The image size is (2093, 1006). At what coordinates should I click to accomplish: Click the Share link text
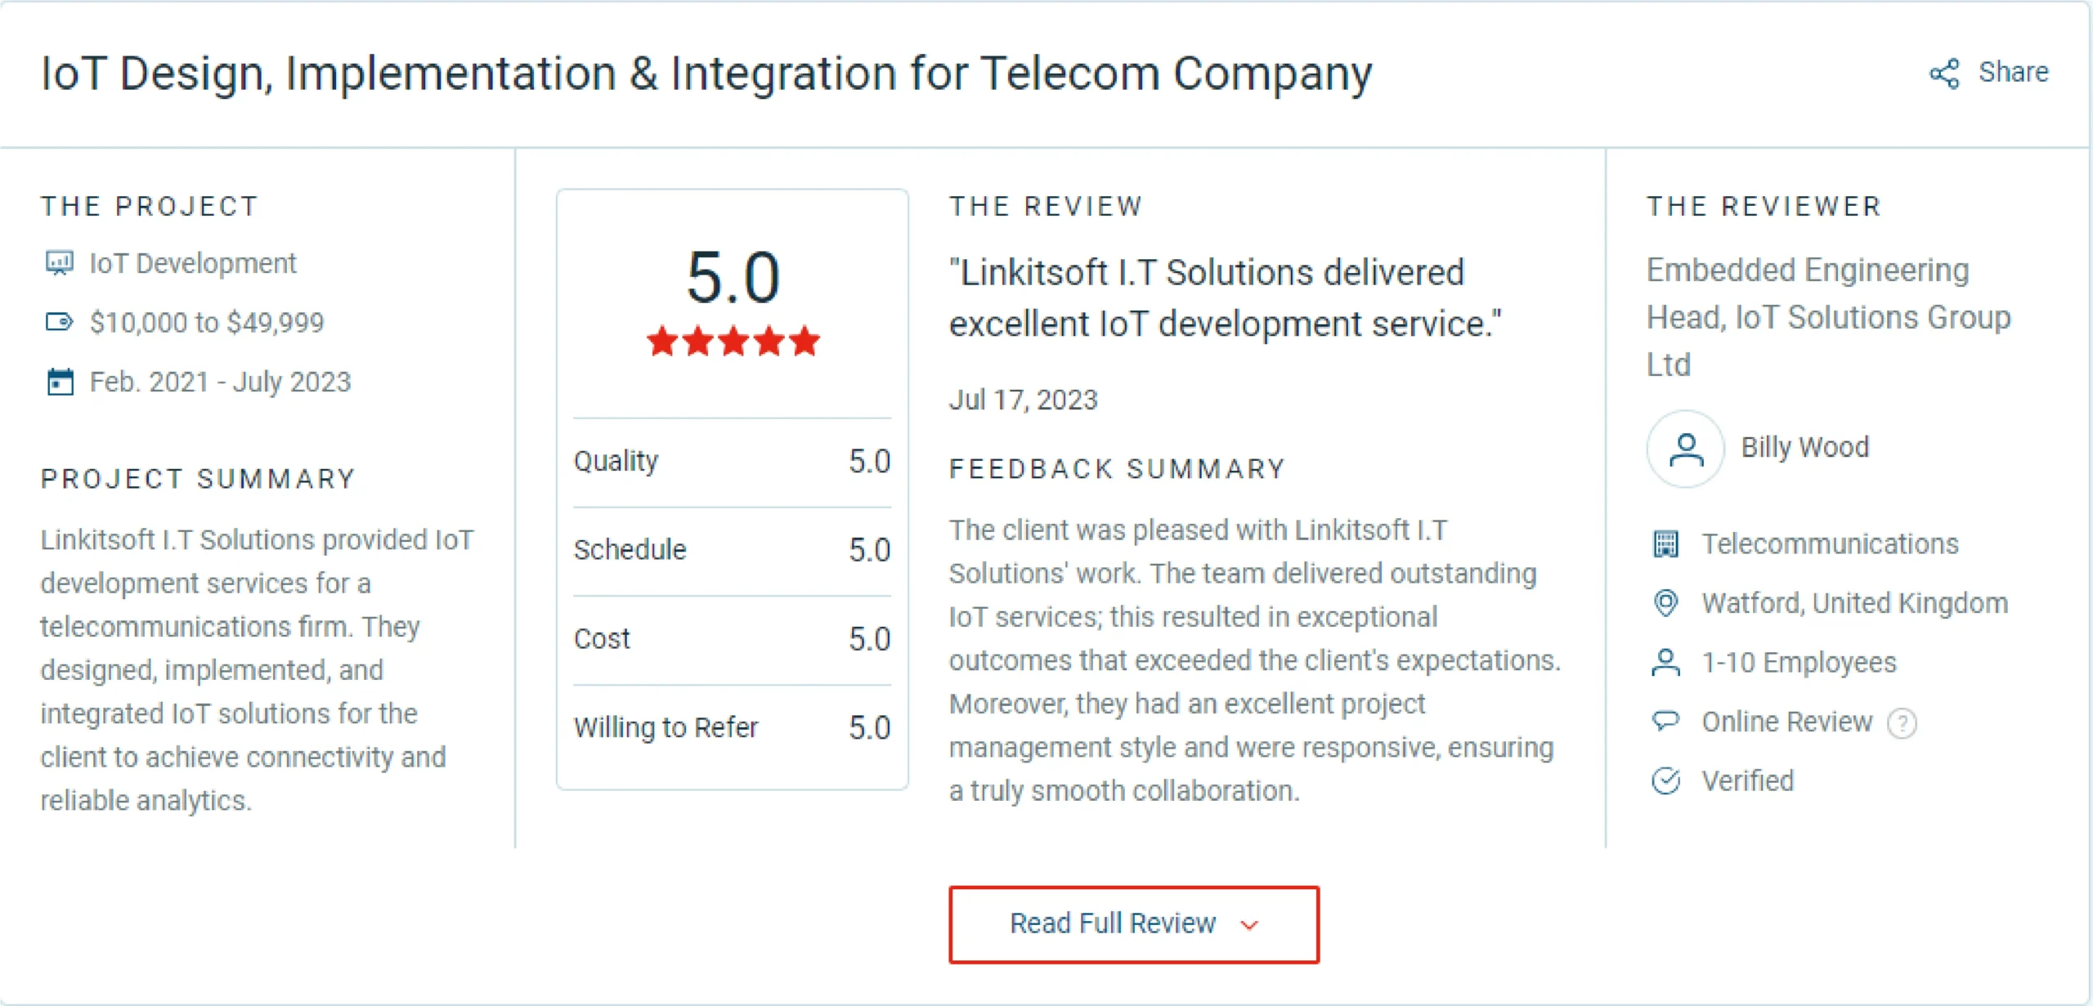[x=2014, y=73]
